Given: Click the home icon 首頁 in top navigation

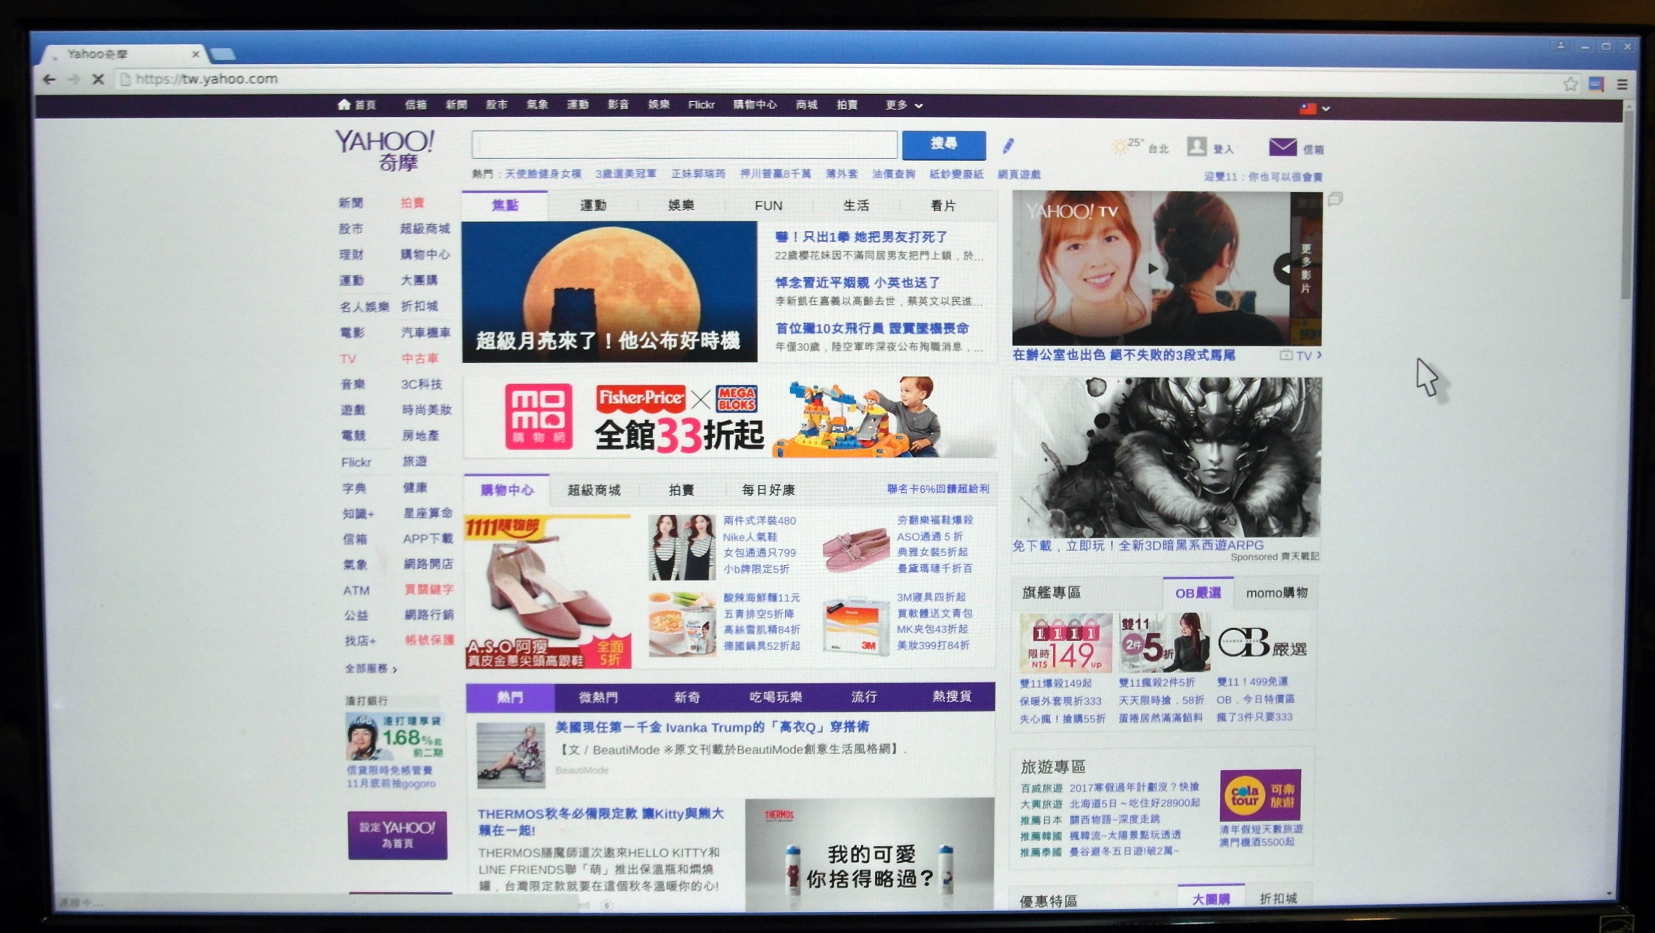Looking at the screenshot, I should [x=357, y=105].
